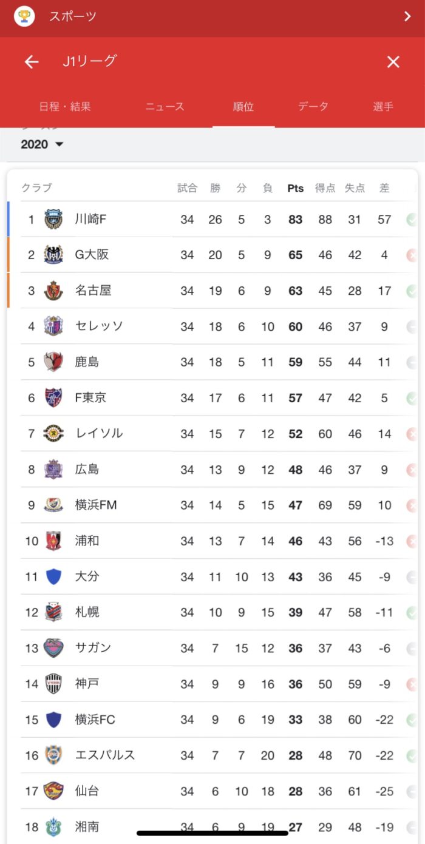Click the 鹿島 club crest
Image resolution: width=425 pixels, height=844 pixels.
(53, 362)
